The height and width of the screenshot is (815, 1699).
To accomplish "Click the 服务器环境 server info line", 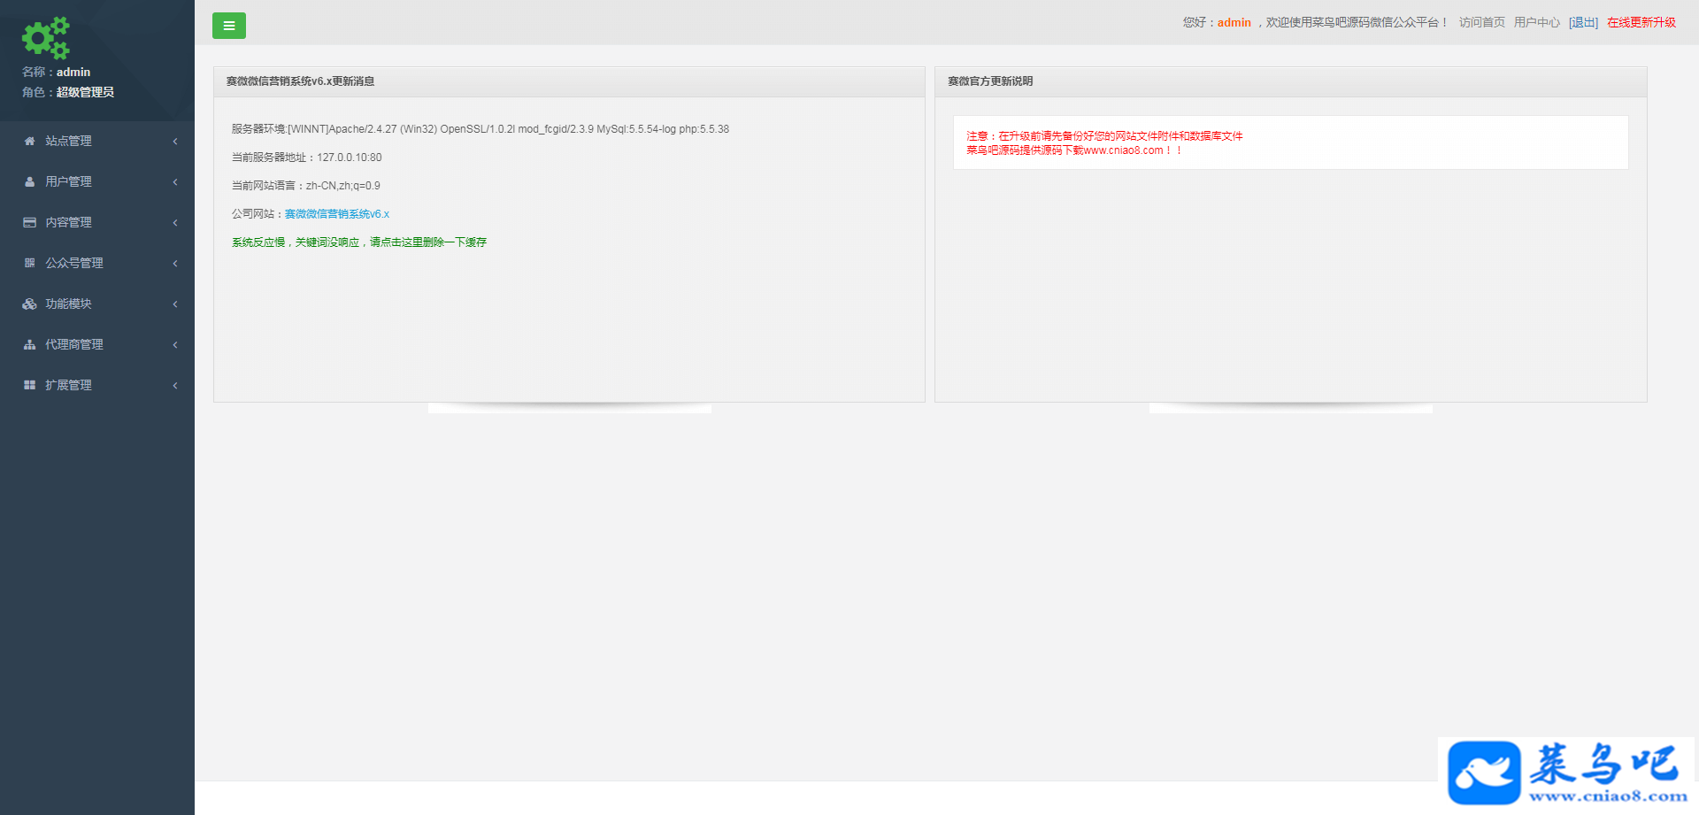I will tap(480, 129).
